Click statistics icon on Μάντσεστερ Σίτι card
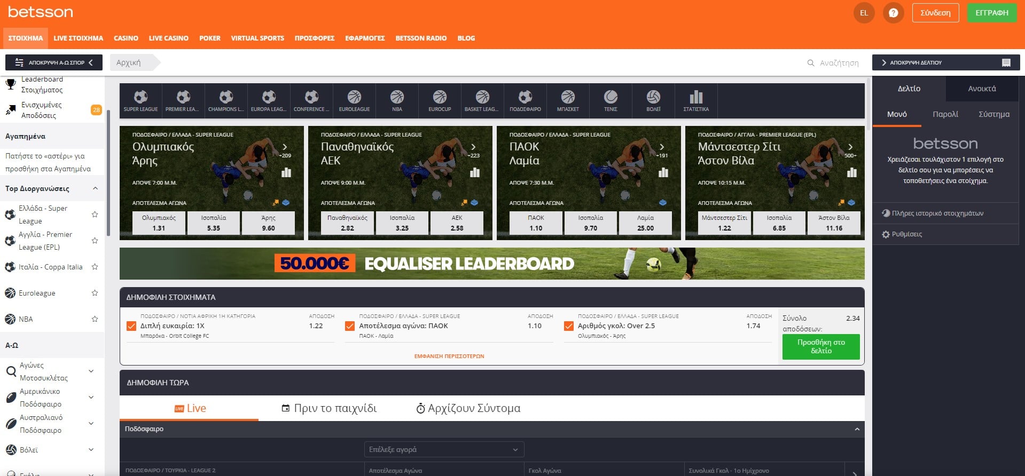Image resolution: width=1025 pixels, height=476 pixels. pyautogui.click(x=852, y=172)
